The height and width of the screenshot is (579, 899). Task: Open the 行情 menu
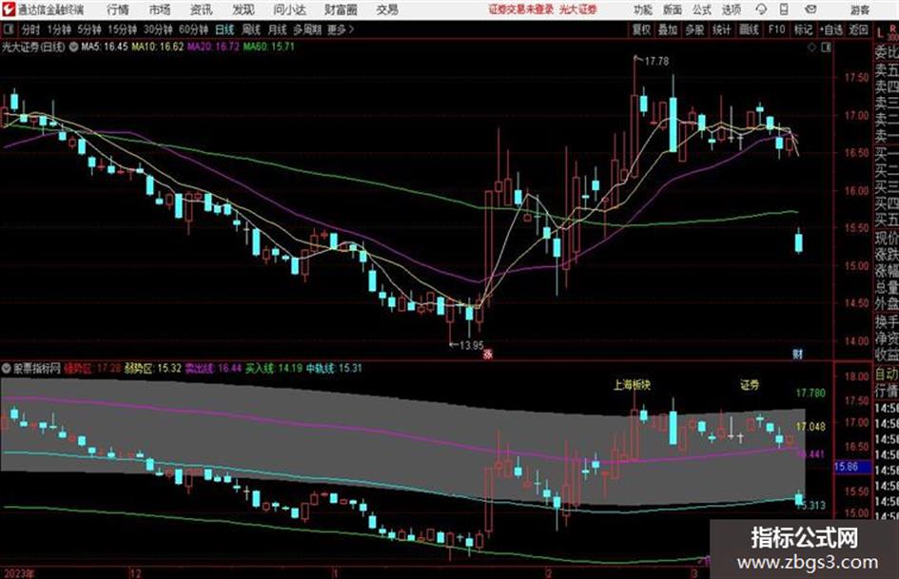tap(118, 10)
